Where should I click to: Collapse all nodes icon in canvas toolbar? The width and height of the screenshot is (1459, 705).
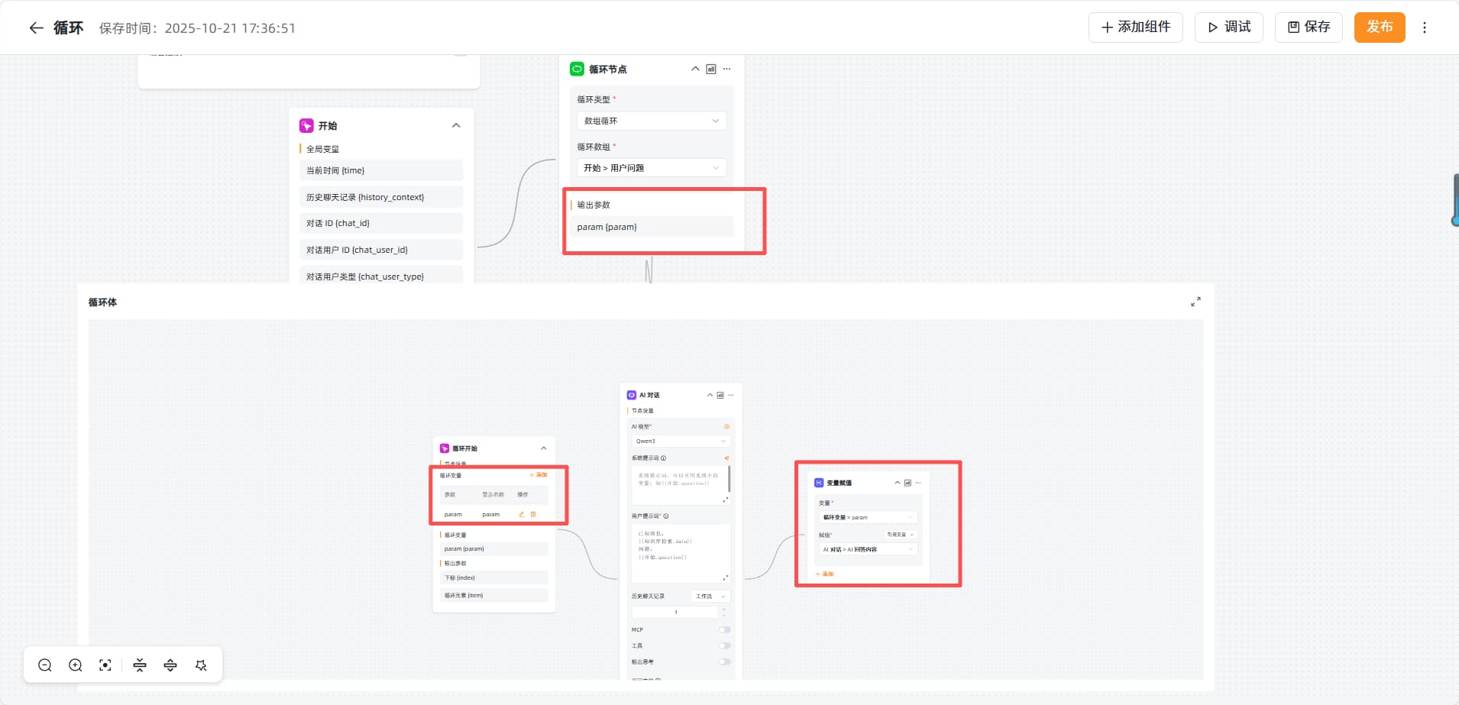click(140, 665)
